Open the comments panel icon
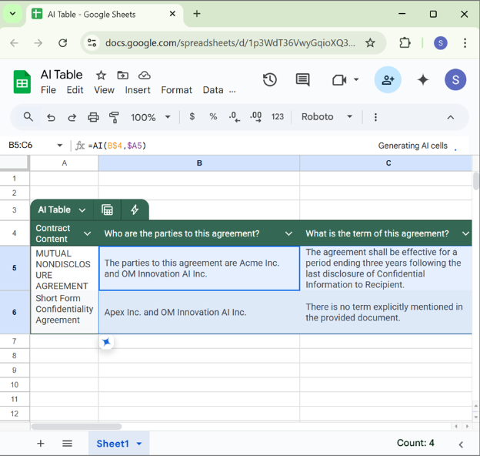Viewport: 480px width, 456px height. pos(303,80)
